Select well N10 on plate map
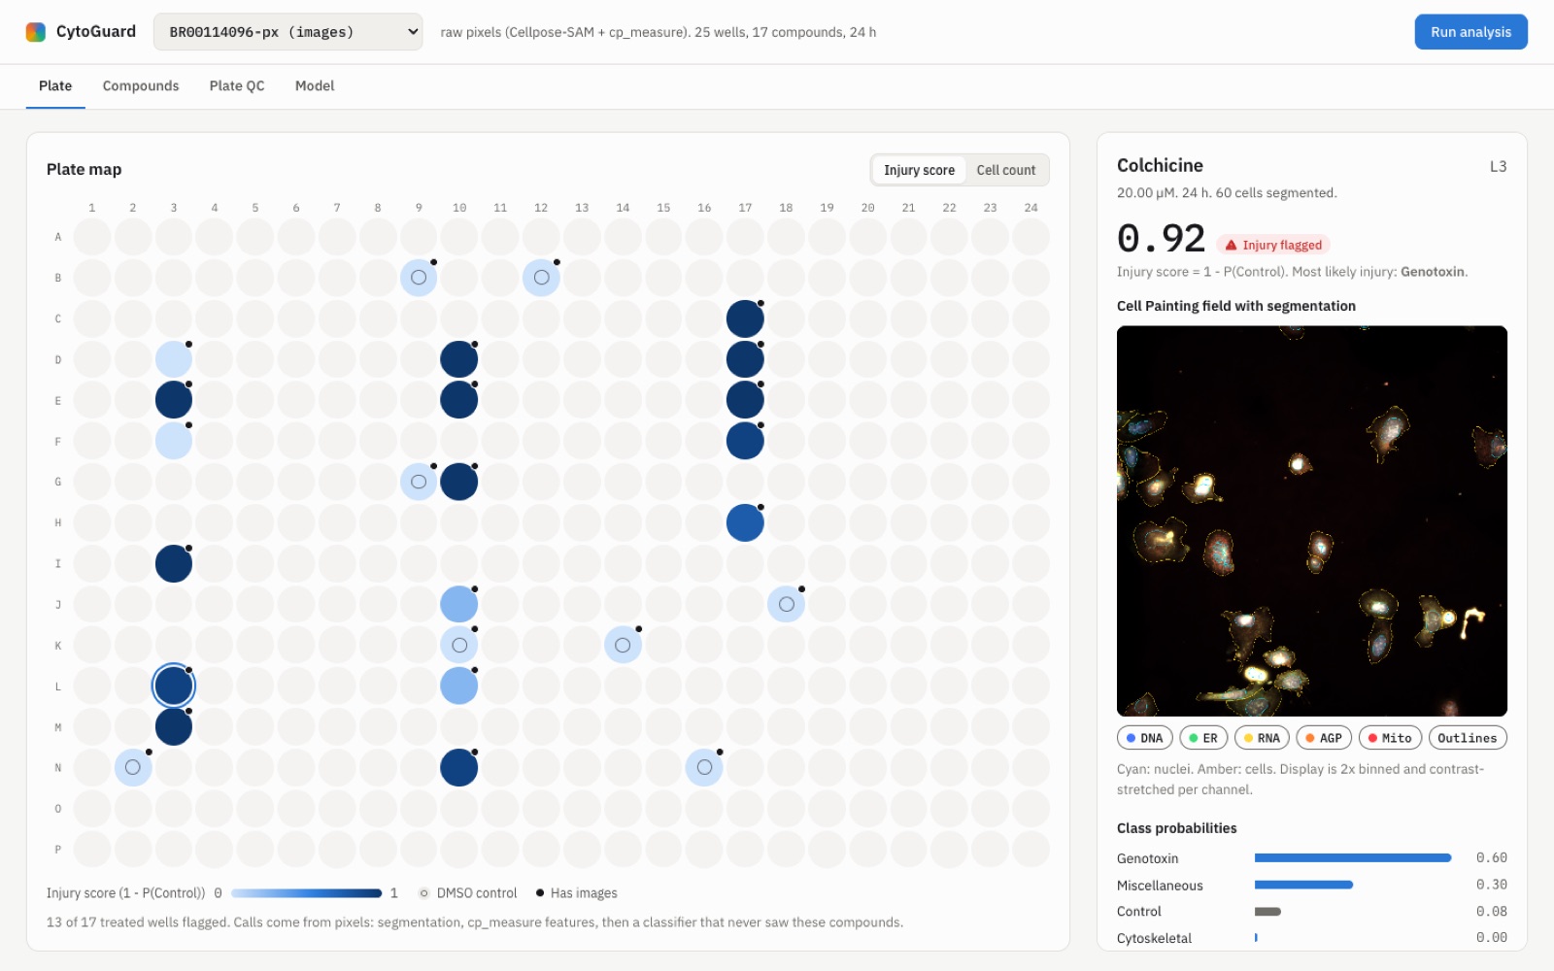Viewport: 1554px width, 971px height. click(x=459, y=767)
